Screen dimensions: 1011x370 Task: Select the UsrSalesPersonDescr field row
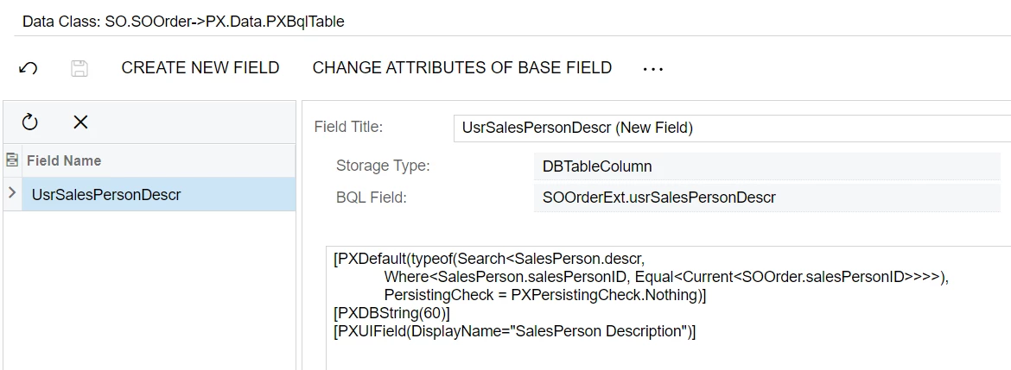(106, 195)
